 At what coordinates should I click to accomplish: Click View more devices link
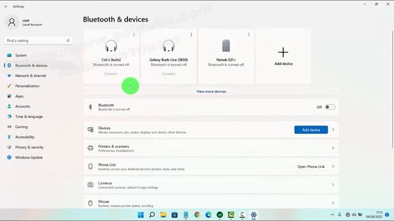[211, 91]
